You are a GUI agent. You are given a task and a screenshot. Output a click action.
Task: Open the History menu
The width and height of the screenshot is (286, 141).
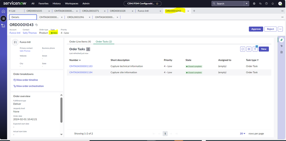(57, 3)
